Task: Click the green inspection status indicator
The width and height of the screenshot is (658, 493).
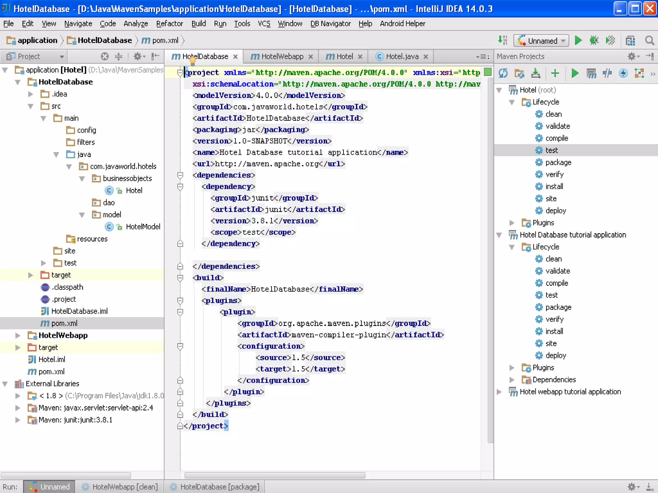Action: coord(488,72)
